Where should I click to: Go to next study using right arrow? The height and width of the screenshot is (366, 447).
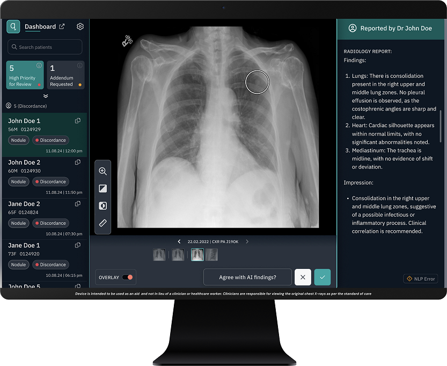pos(247,241)
